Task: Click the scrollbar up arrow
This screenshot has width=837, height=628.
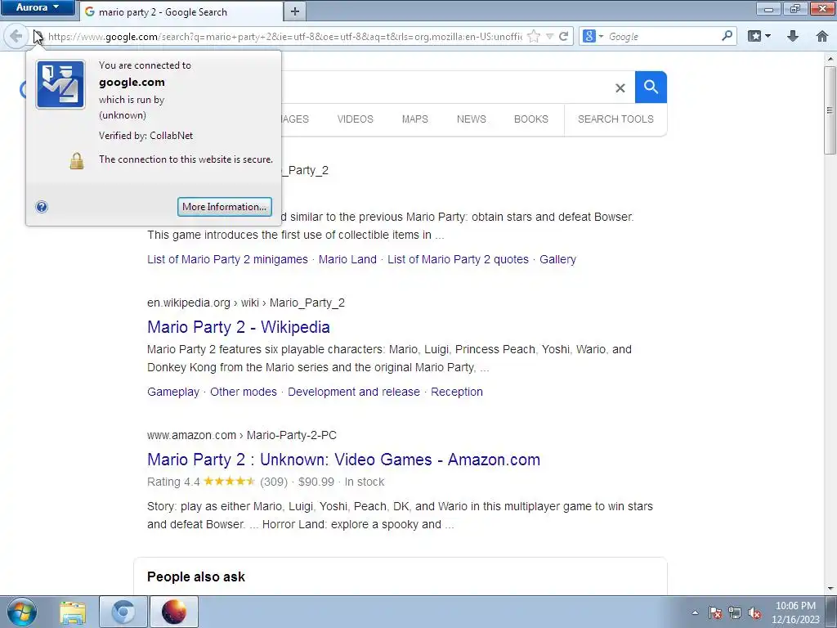Action: (x=830, y=58)
